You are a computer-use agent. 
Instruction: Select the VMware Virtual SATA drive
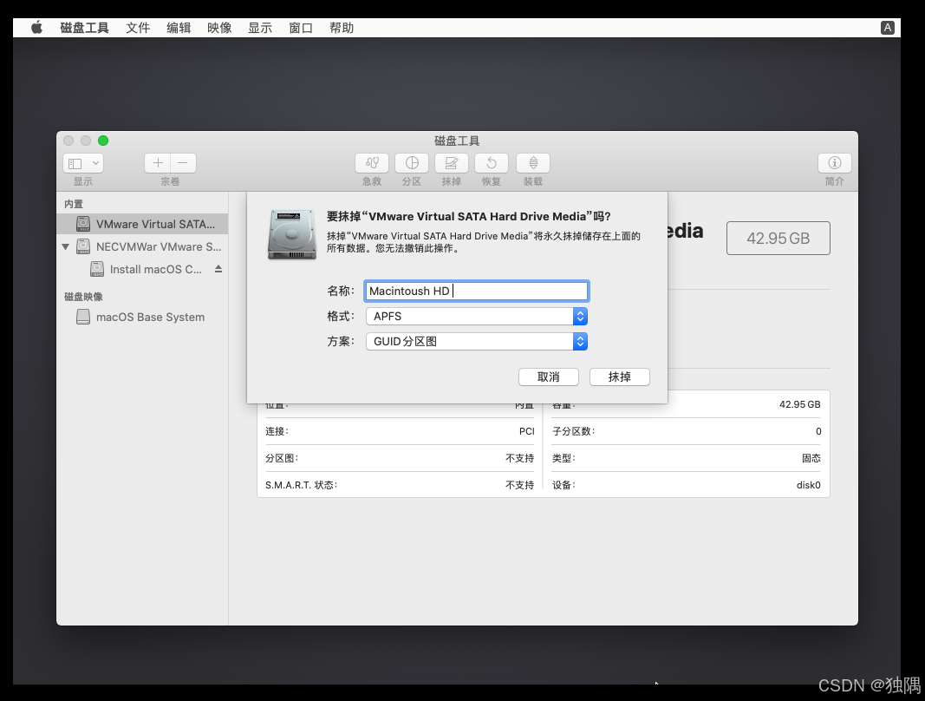pos(141,223)
